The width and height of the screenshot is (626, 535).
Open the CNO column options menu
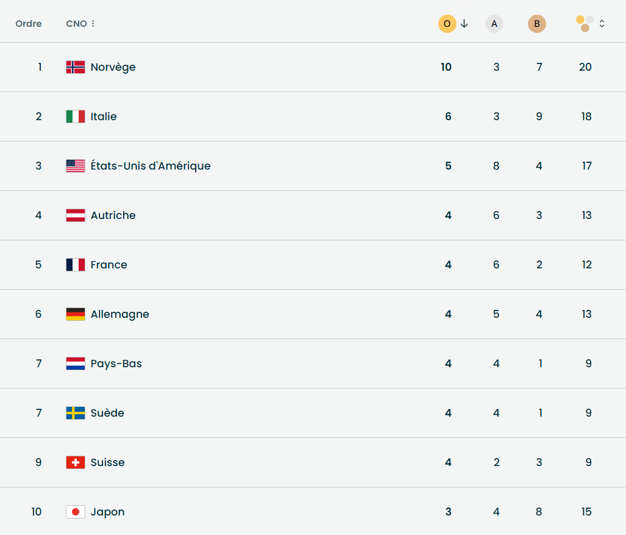coord(93,24)
